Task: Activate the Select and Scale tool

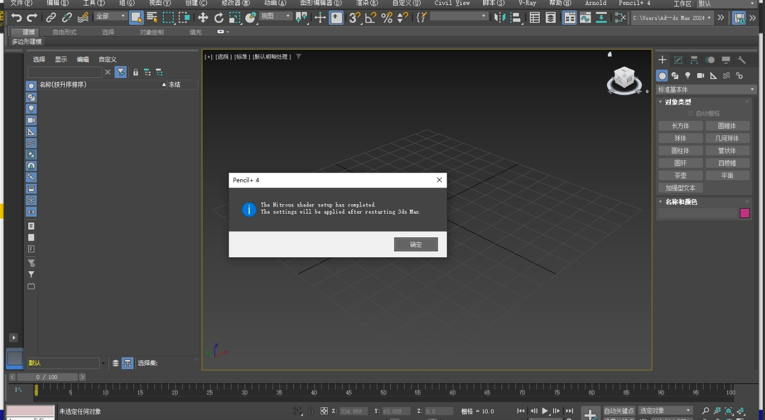Action: 235,18
